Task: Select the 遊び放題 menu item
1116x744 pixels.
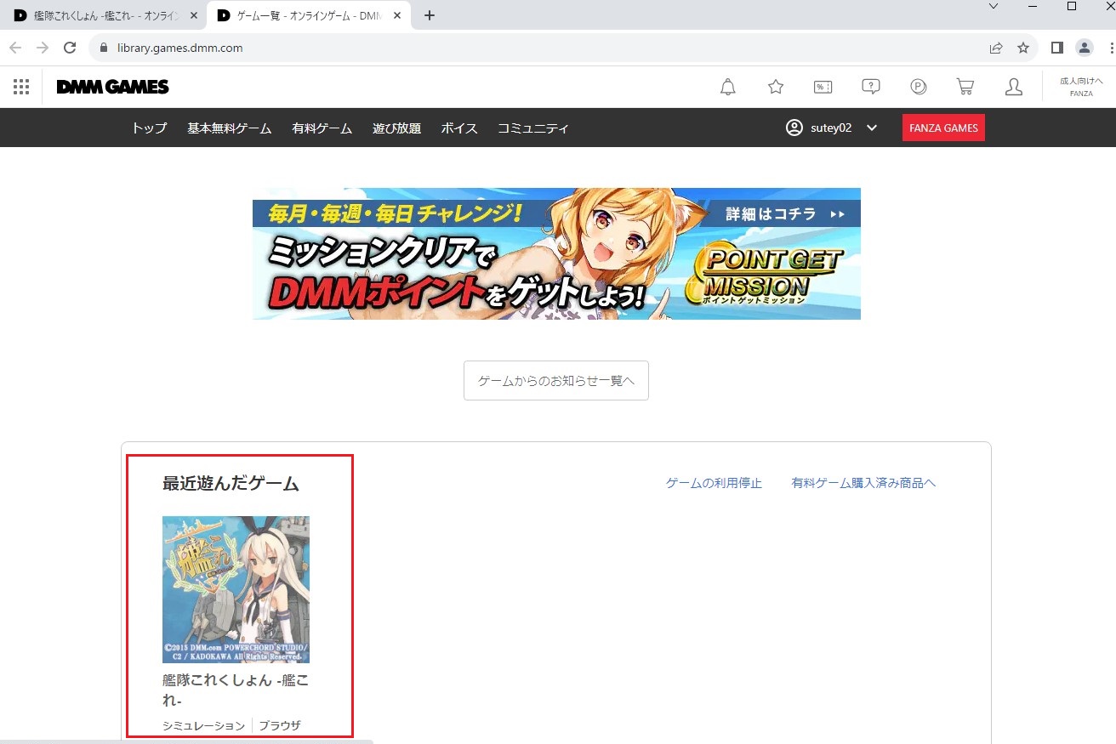Action: coord(396,128)
